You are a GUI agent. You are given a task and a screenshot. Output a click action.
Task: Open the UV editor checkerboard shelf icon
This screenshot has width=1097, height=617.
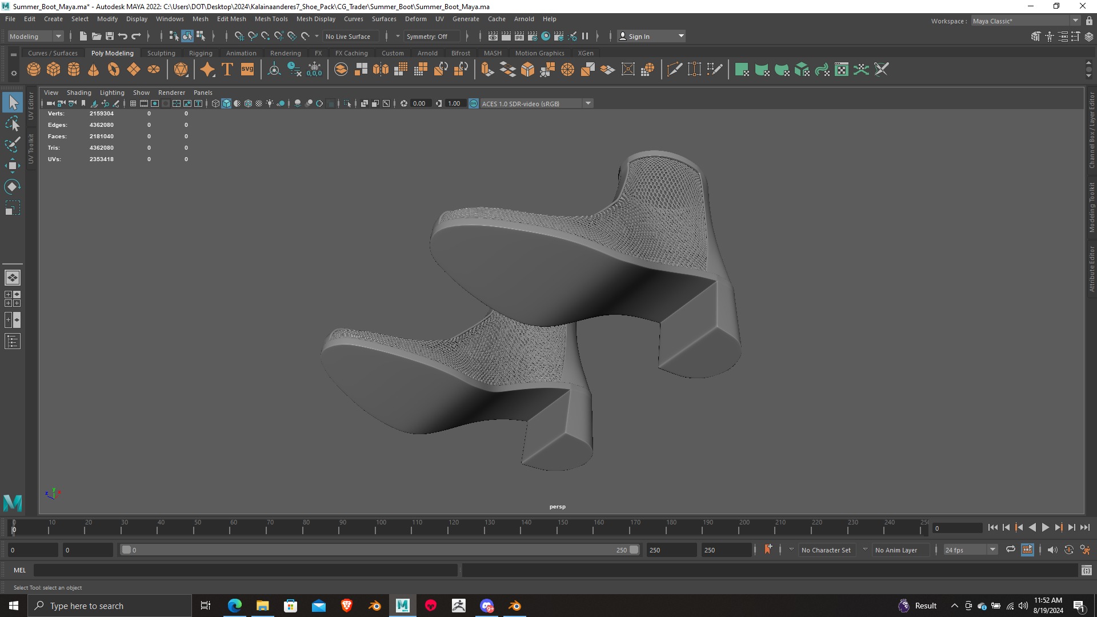click(842, 70)
